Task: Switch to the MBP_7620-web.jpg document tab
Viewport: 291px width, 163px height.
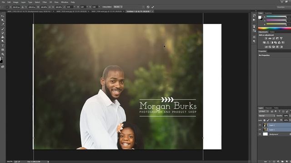Action: (72, 11)
